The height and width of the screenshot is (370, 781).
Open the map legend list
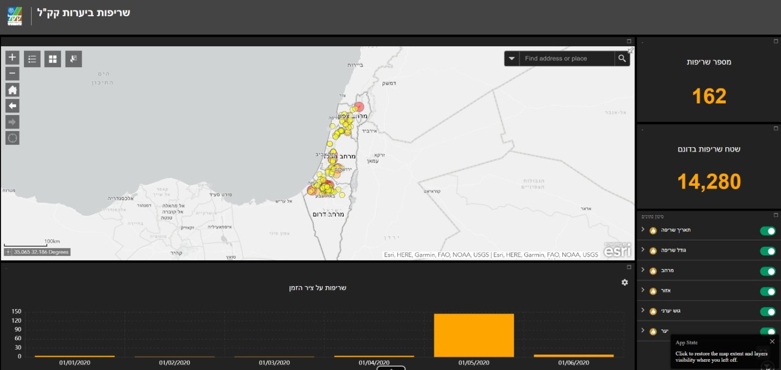pos(32,59)
